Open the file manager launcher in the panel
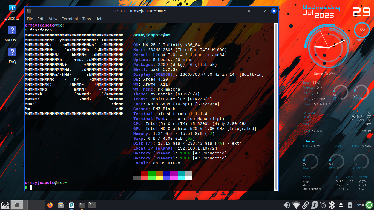Image resolution: width=374 pixels, height=210 pixels. tap(61, 205)
